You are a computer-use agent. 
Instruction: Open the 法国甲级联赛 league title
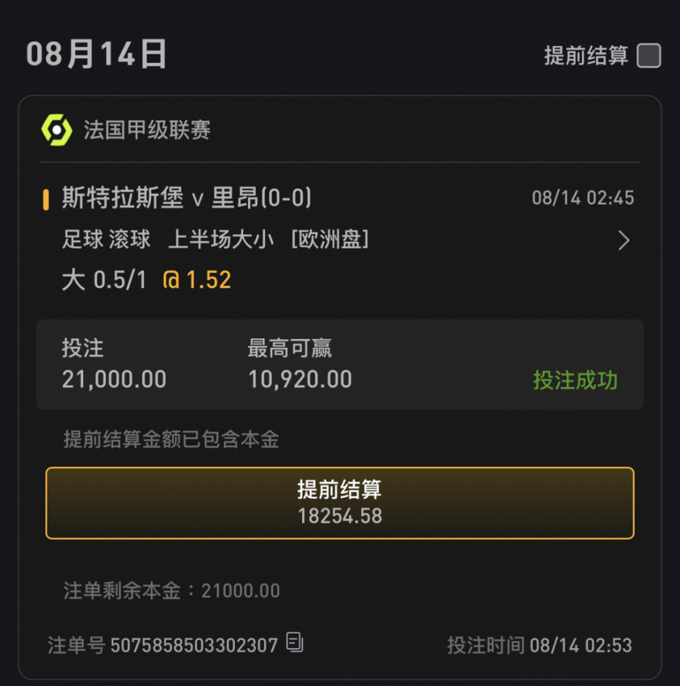pos(147,130)
